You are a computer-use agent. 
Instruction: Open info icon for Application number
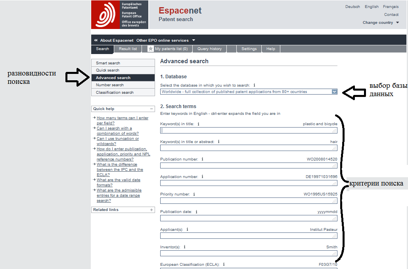(202, 177)
